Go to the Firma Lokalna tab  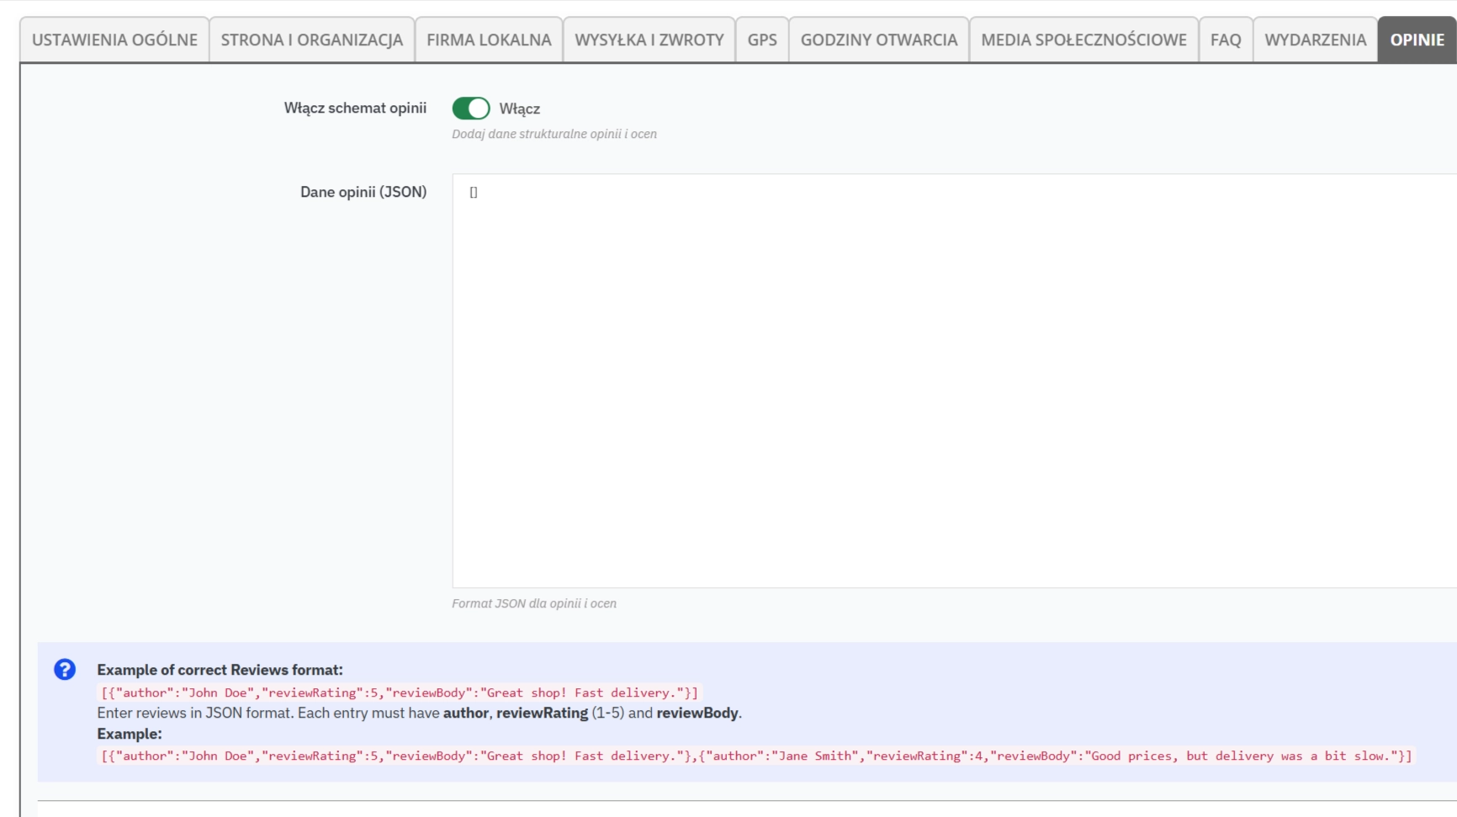pos(489,40)
